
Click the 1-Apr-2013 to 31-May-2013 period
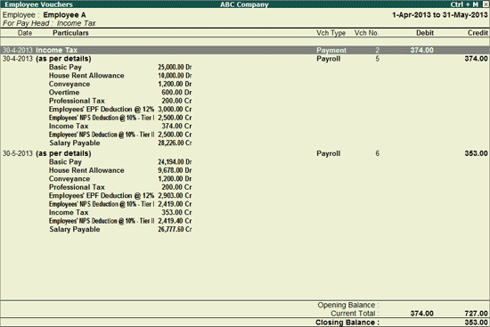[440, 15]
